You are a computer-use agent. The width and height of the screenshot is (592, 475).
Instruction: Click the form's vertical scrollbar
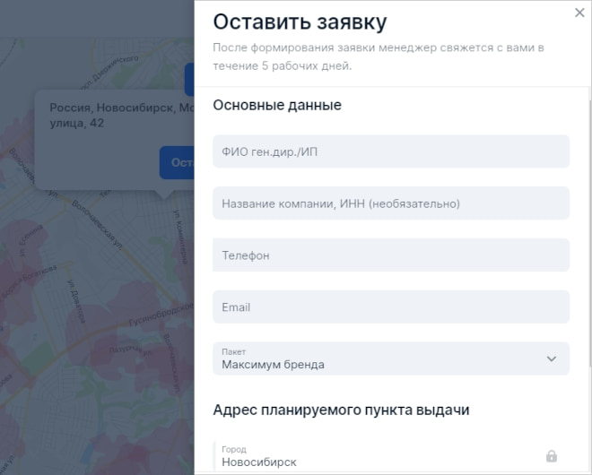589,234
